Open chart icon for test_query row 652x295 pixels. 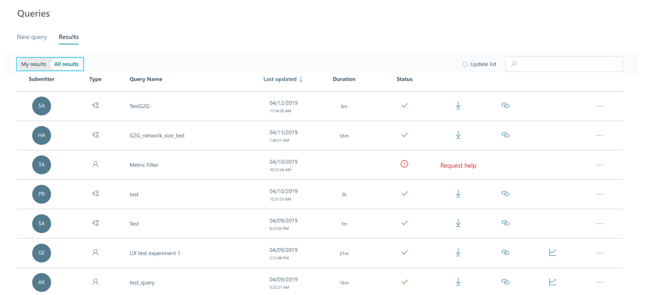click(552, 282)
